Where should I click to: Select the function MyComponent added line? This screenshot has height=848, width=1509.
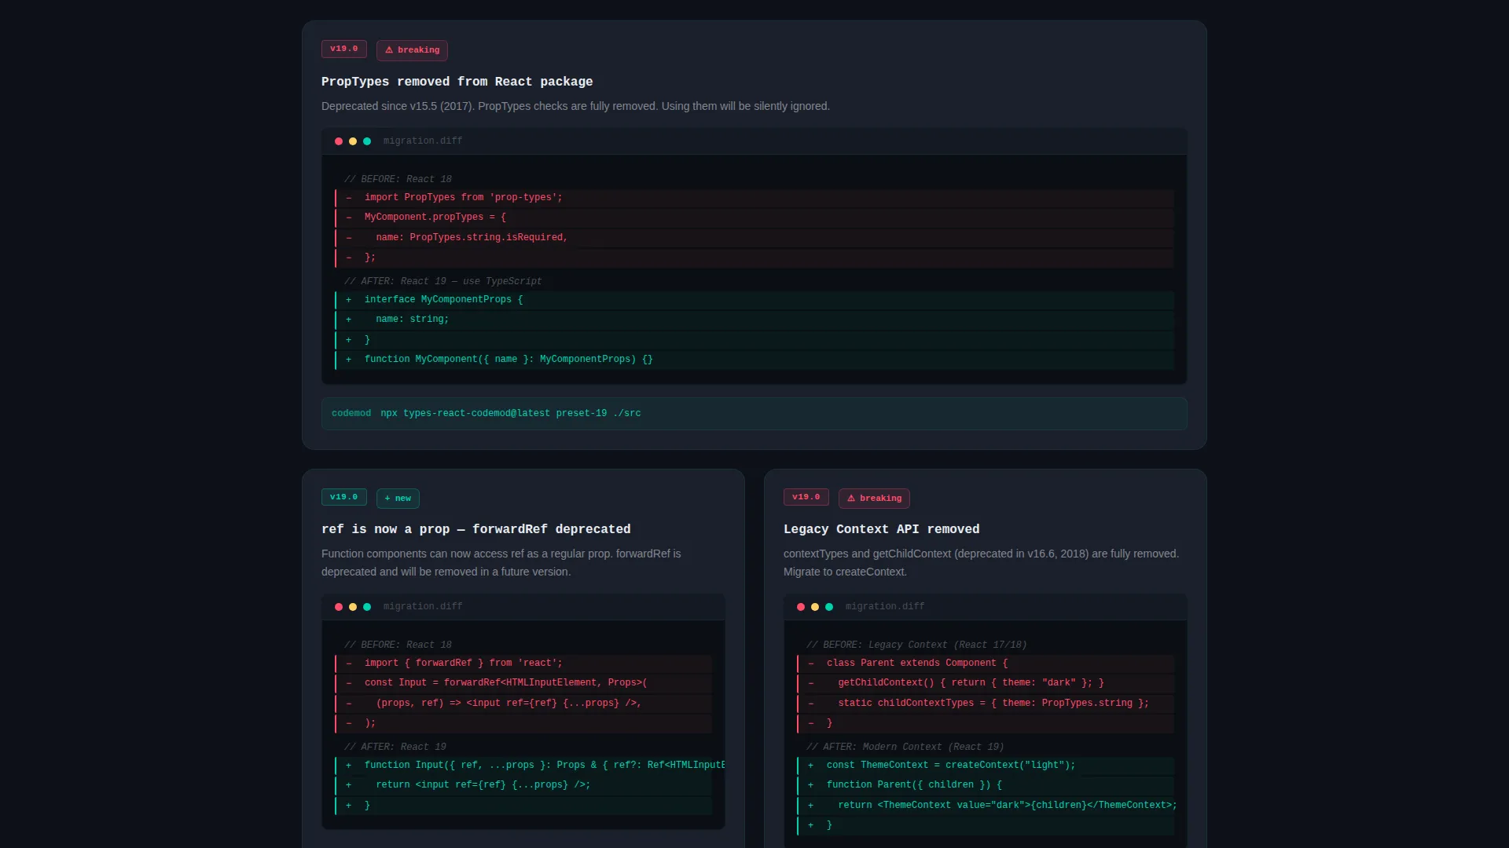(x=754, y=360)
